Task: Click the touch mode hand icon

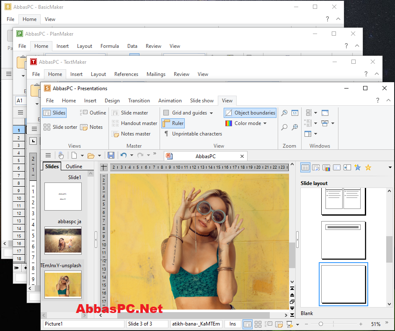Action: [x=61, y=155]
